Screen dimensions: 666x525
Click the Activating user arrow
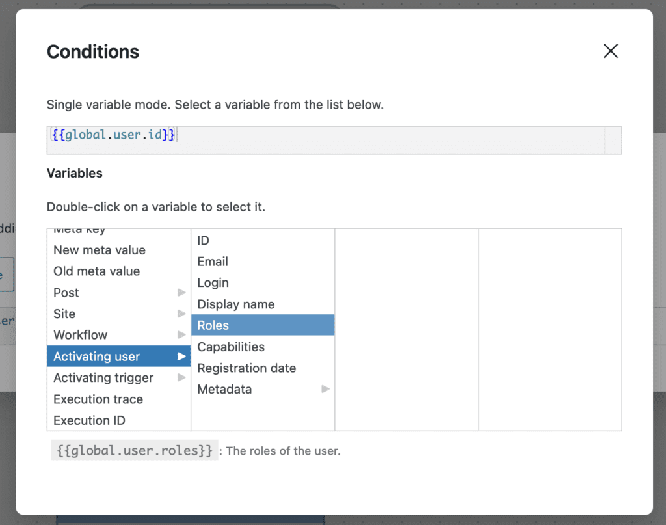click(x=181, y=357)
